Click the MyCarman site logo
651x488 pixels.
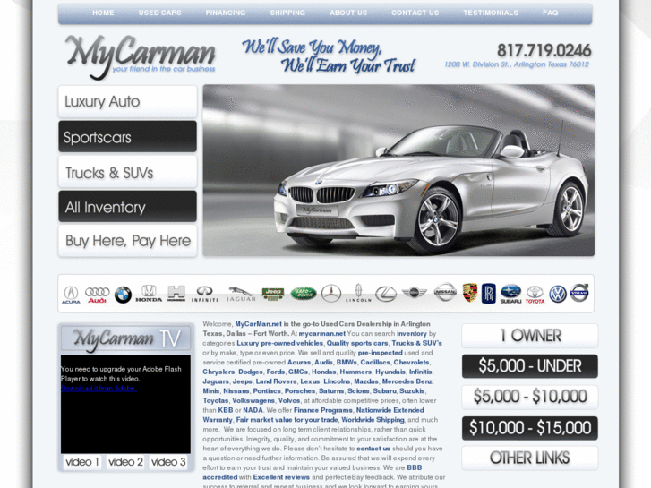140,56
